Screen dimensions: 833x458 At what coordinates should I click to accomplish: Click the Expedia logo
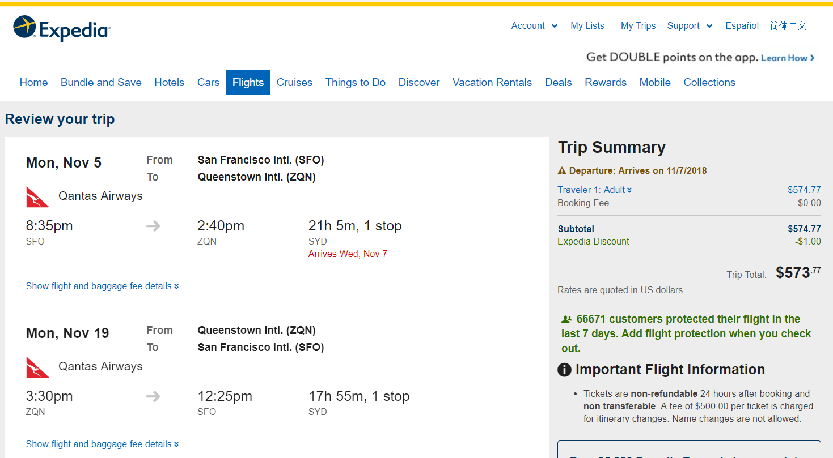pyautogui.click(x=61, y=29)
